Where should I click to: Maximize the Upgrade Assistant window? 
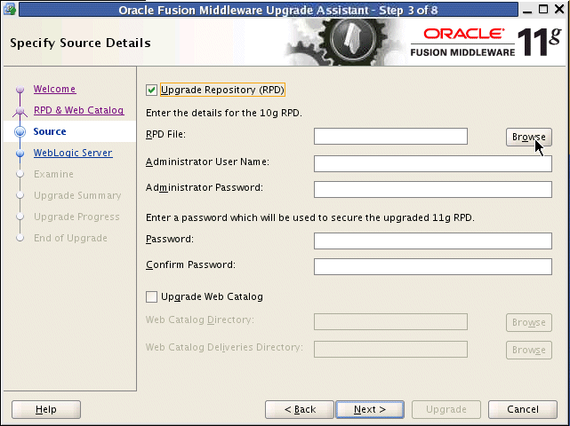click(543, 10)
